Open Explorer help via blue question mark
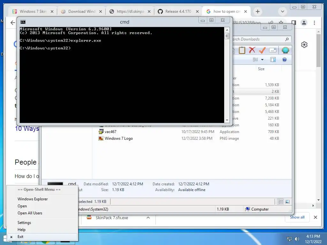 [285, 60]
